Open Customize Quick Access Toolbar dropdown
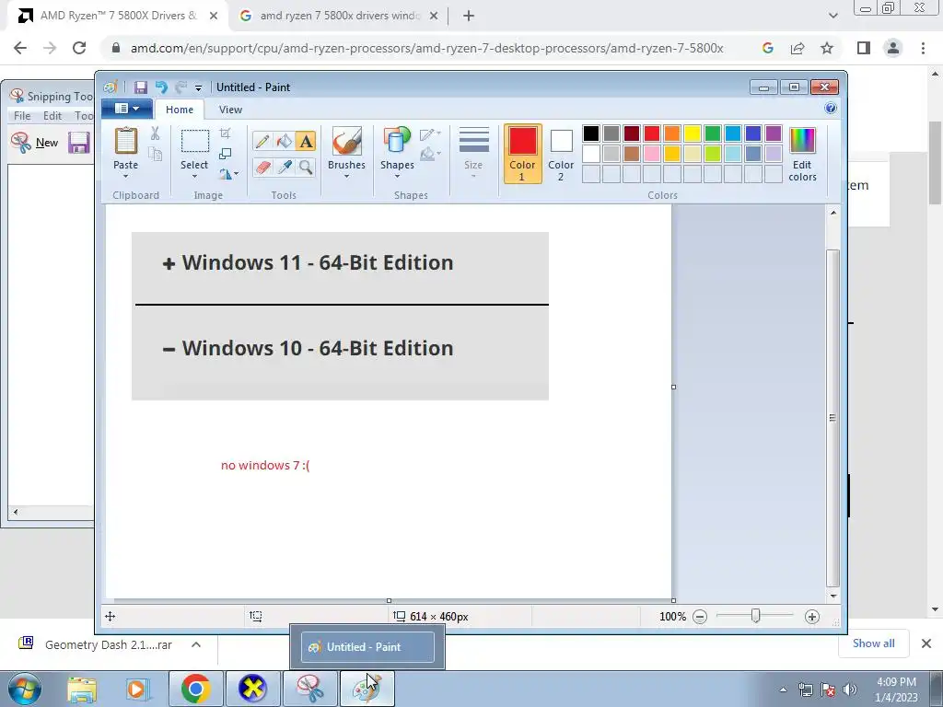 (x=198, y=88)
